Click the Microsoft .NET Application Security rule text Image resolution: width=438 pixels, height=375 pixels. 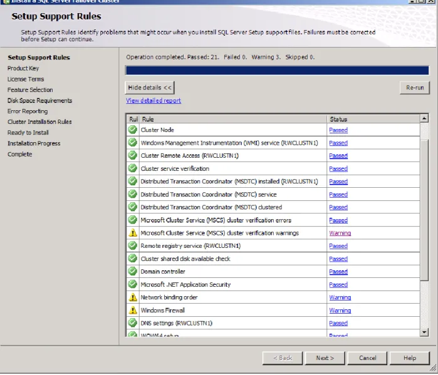click(x=185, y=285)
